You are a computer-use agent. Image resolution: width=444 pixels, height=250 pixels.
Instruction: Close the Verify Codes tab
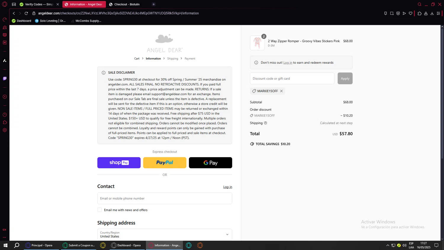point(58,4)
